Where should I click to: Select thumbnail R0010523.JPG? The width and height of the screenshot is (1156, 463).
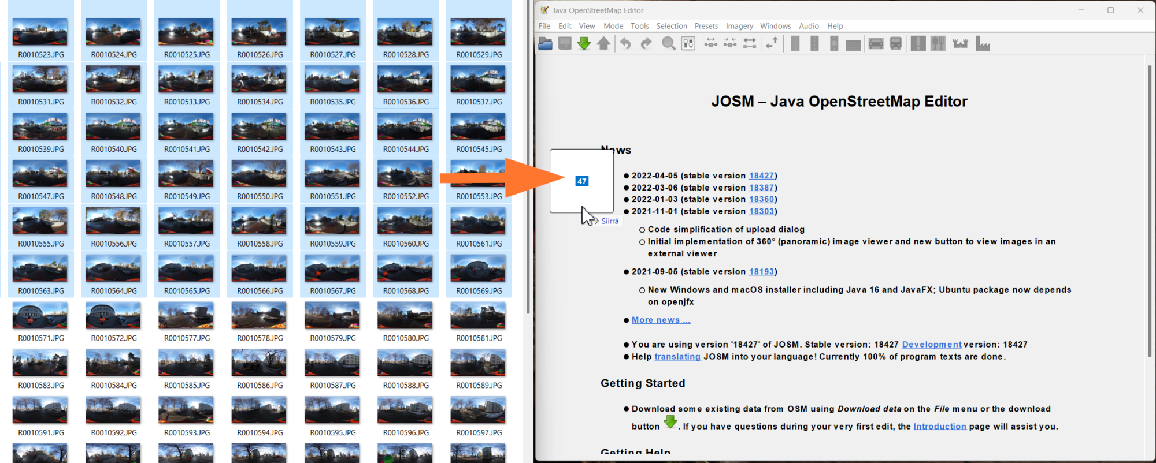click(x=40, y=32)
